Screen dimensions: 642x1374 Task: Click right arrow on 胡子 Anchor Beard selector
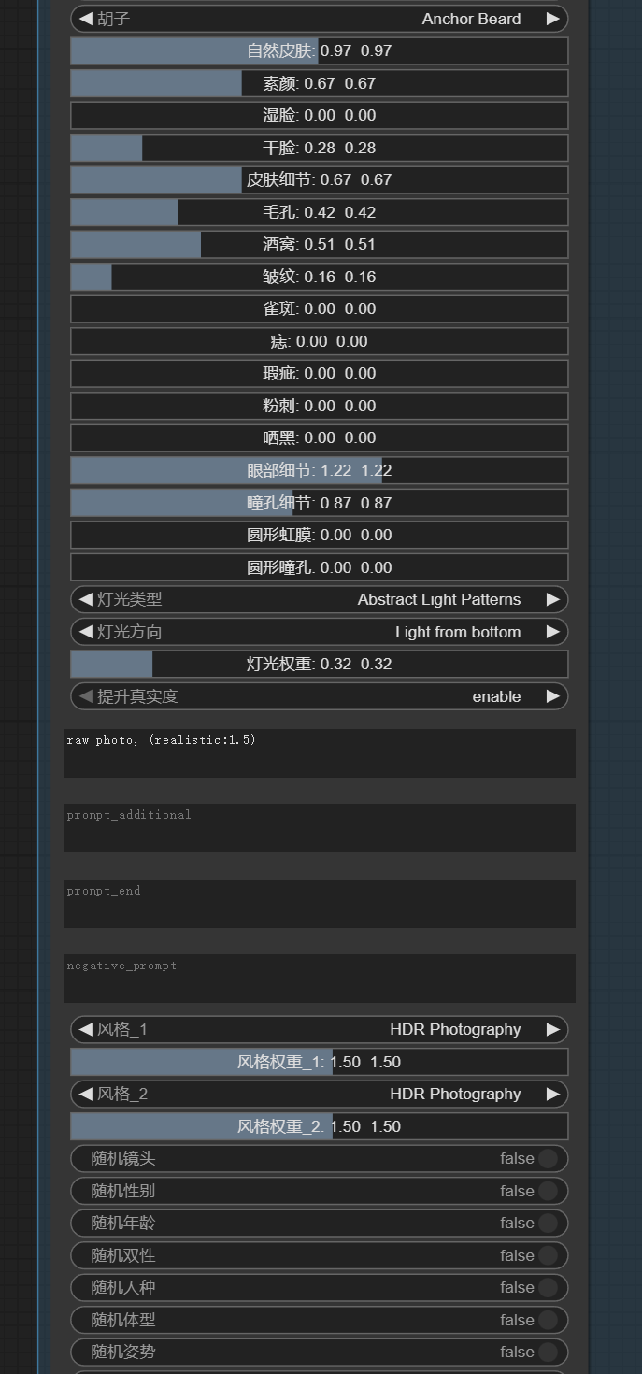coord(552,19)
